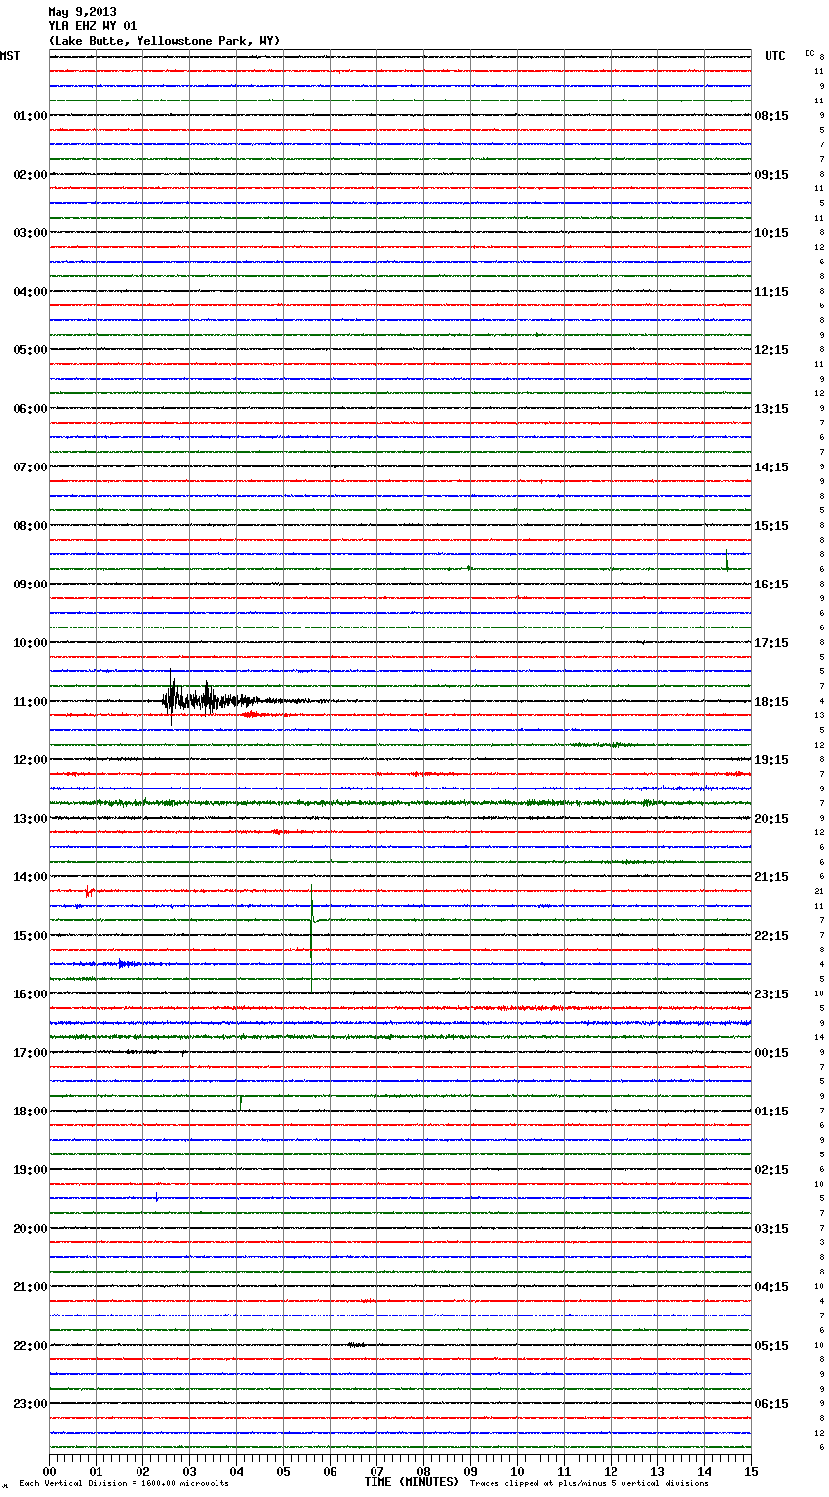Select the station code 'YLA EHZ WY 01'

[93, 26]
